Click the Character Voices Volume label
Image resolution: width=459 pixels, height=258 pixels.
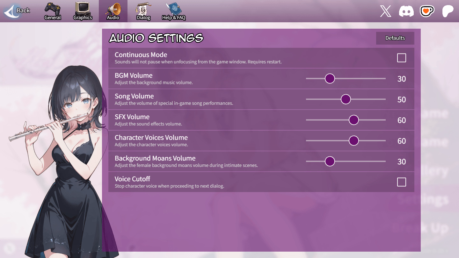click(x=151, y=138)
